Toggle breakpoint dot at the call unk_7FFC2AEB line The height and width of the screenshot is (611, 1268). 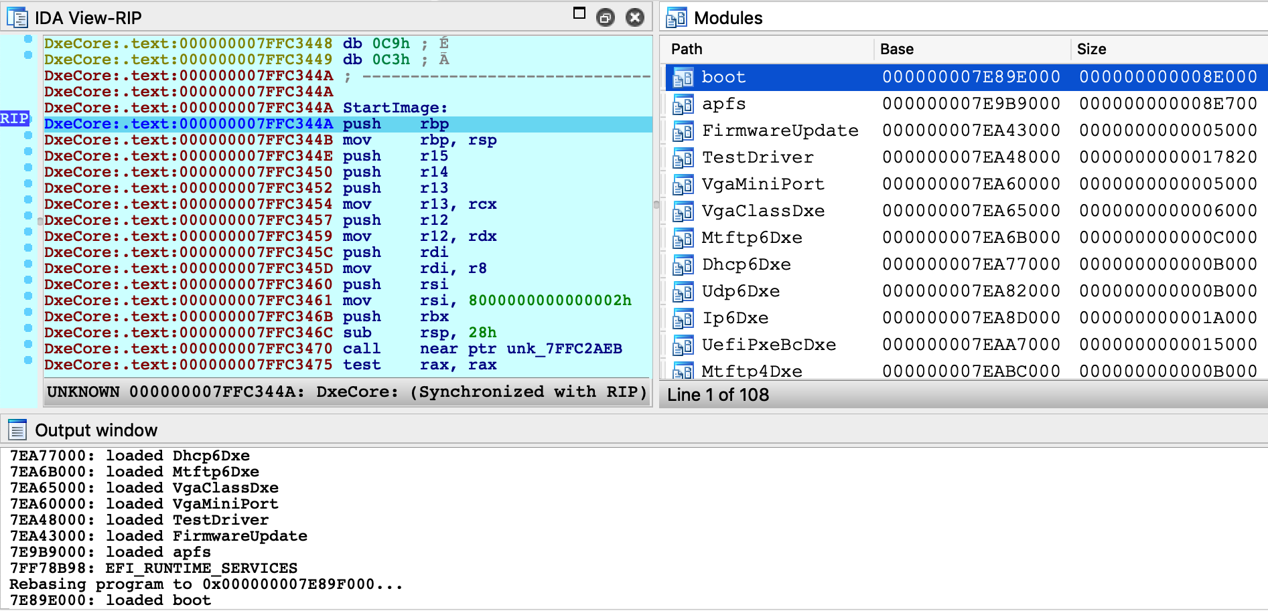pyautogui.click(x=28, y=345)
